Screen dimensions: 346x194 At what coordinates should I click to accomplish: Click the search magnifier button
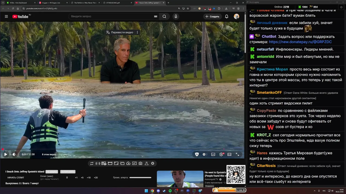[x=164, y=16]
